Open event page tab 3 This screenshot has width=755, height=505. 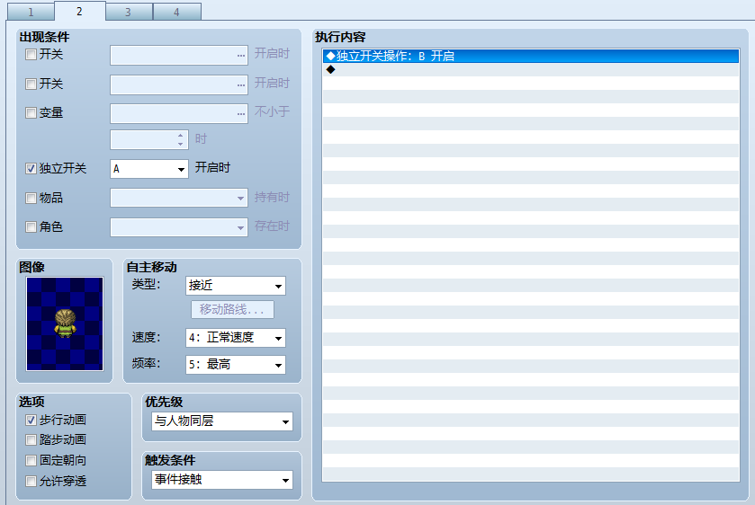(x=129, y=12)
